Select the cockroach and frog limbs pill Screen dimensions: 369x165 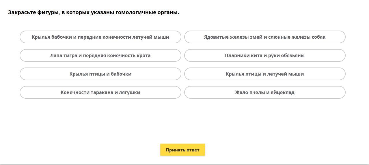[100, 92]
